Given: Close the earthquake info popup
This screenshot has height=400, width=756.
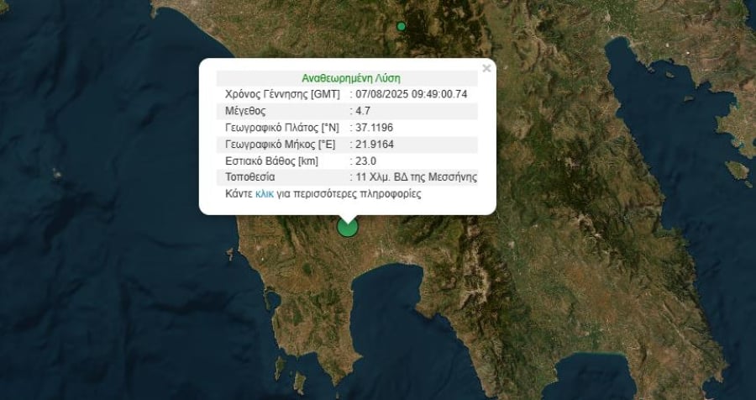Looking at the screenshot, I should 486,69.
